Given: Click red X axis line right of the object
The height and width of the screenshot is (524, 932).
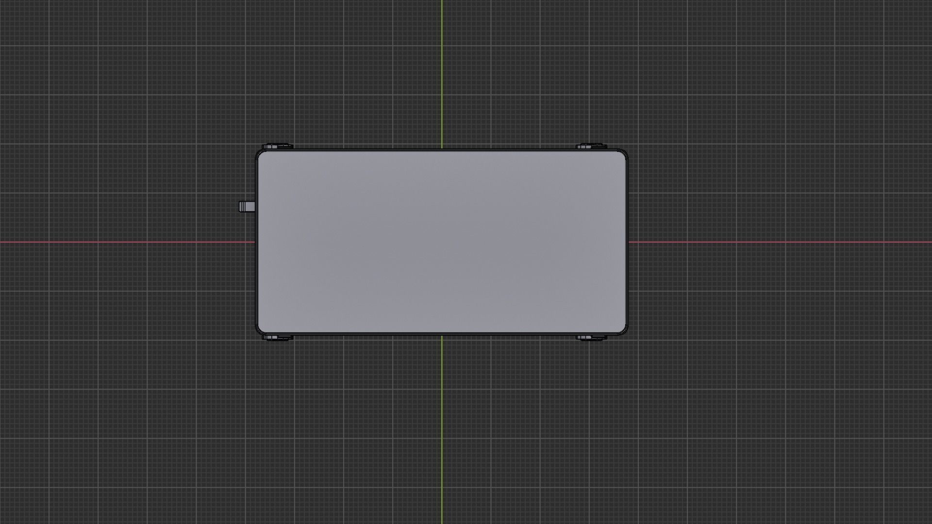Looking at the screenshot, I should [x=777, y=242].
